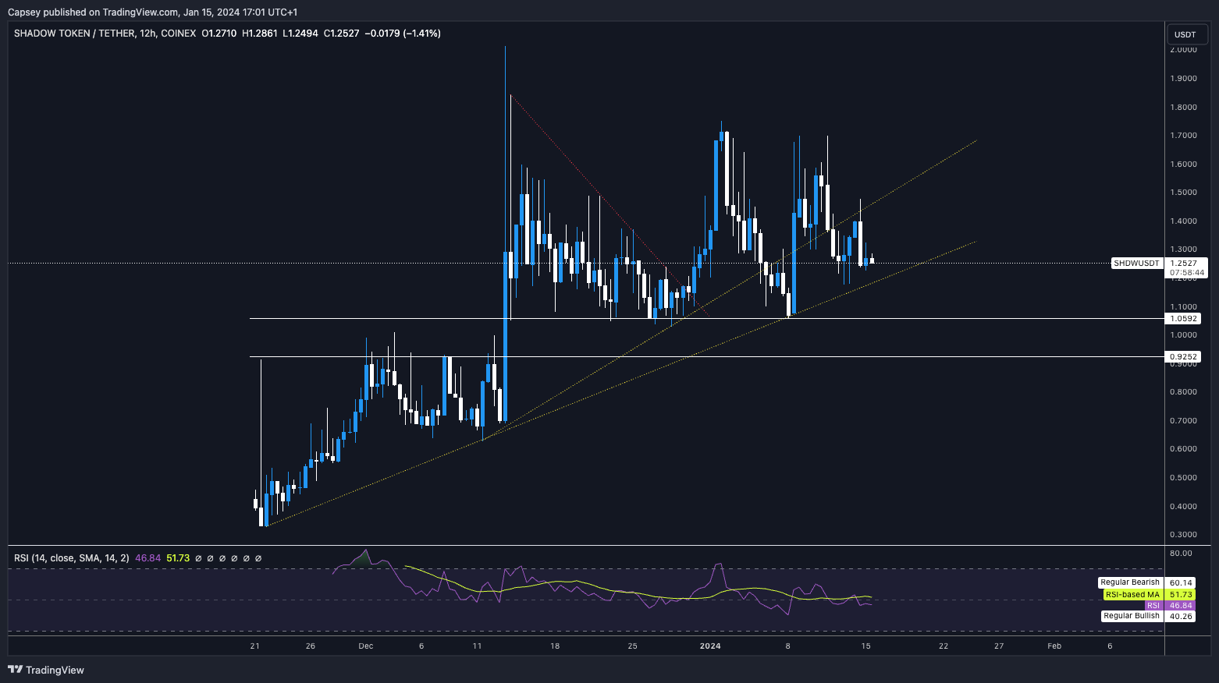Click the purple RSI label on axis
This screenshot has width=1219, height=683.
(x=1153, y=606)
